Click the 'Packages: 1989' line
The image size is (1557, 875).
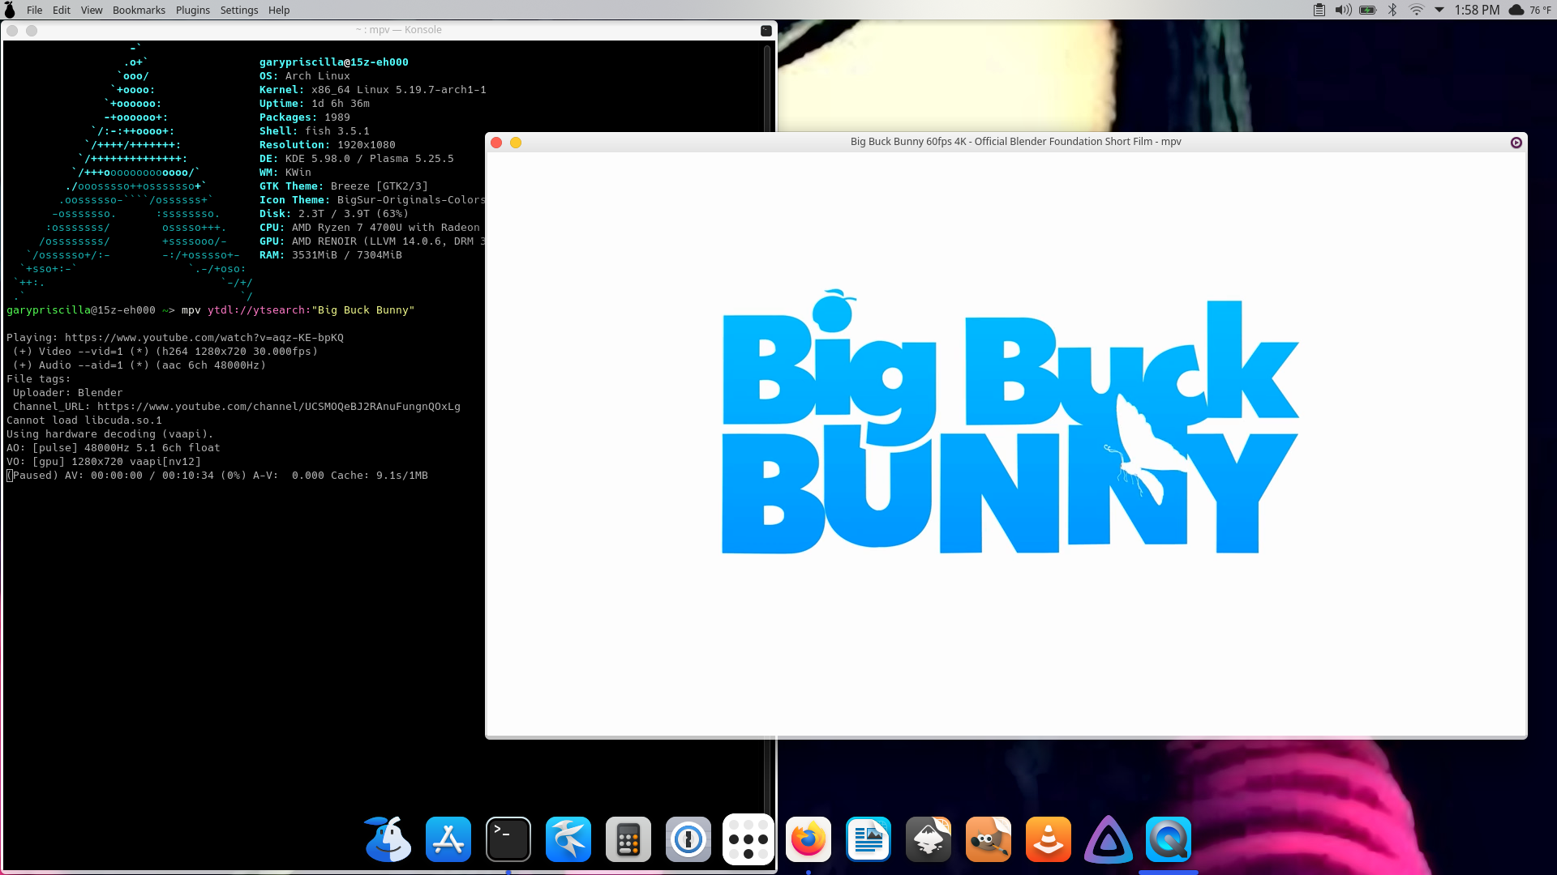pyautogui.click(x=305, y=117)
